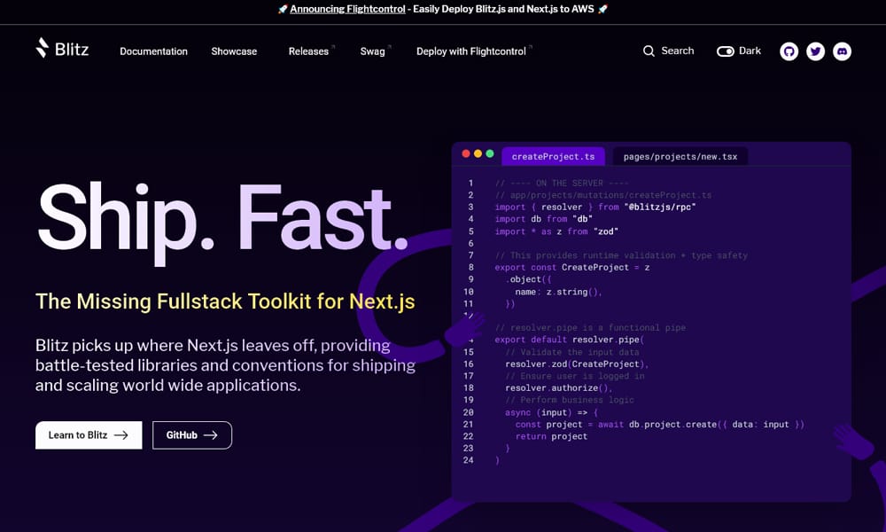The width and height of the screenshot is (886, 532).
Task: Click code line importing "@blitzjs/rpc"
Action: pos(595,207)
